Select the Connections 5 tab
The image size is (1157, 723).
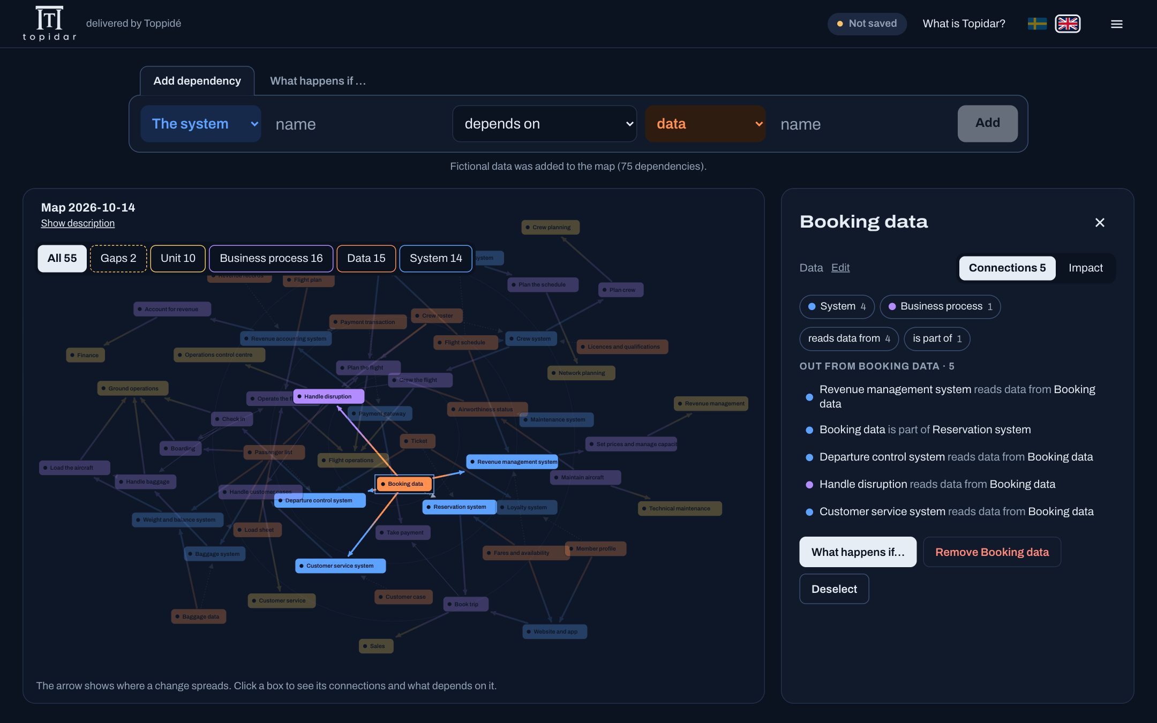click(1007, 268)
